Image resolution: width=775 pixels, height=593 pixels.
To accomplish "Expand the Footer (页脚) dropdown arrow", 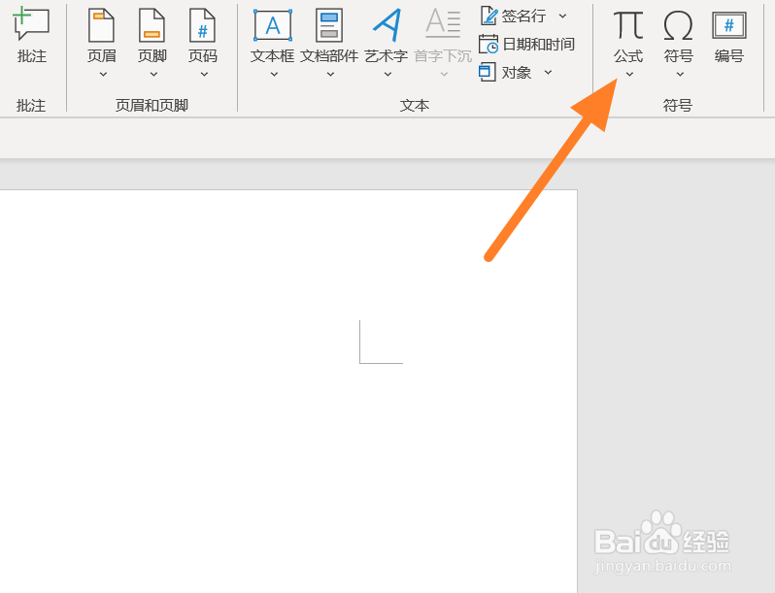I will pyautogui.click(x=153, y=75).
